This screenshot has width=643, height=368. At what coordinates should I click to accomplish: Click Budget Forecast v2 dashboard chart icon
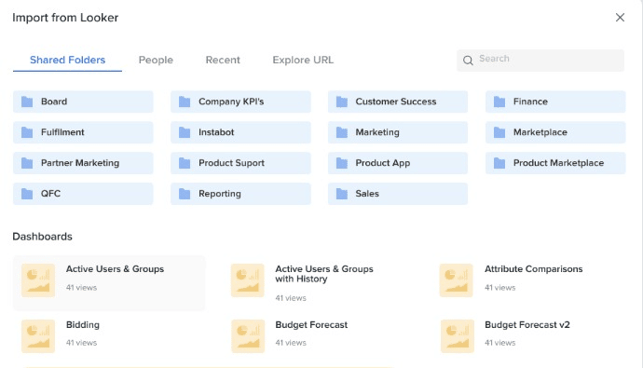click(x=458, y=336)
